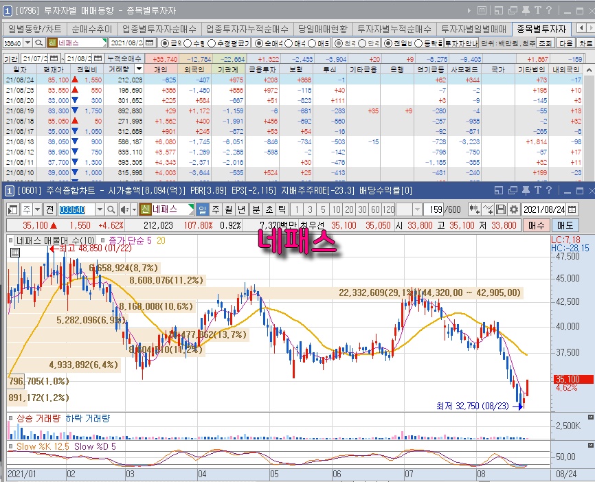Click the small play triangle in top title bar
Image resolution: width=595 pixels, height=482 pixels.
click(470, 10)
